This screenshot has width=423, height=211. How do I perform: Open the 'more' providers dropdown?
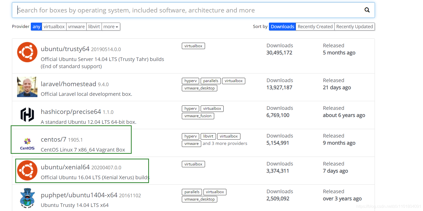(x=111, y=27)
